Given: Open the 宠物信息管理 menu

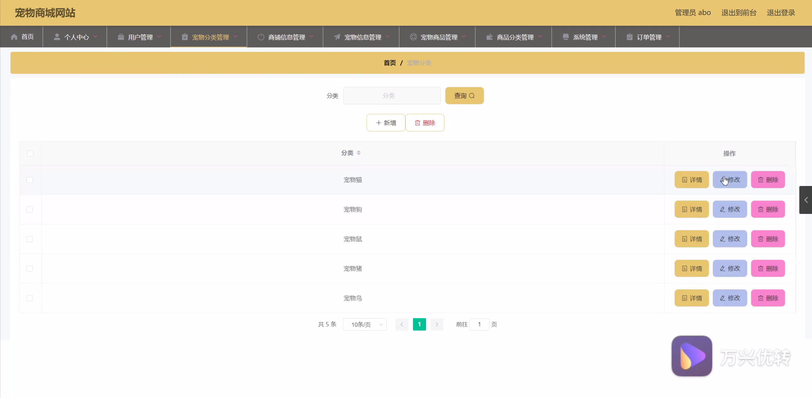Looking at the screenshot, I should point(363,37).
